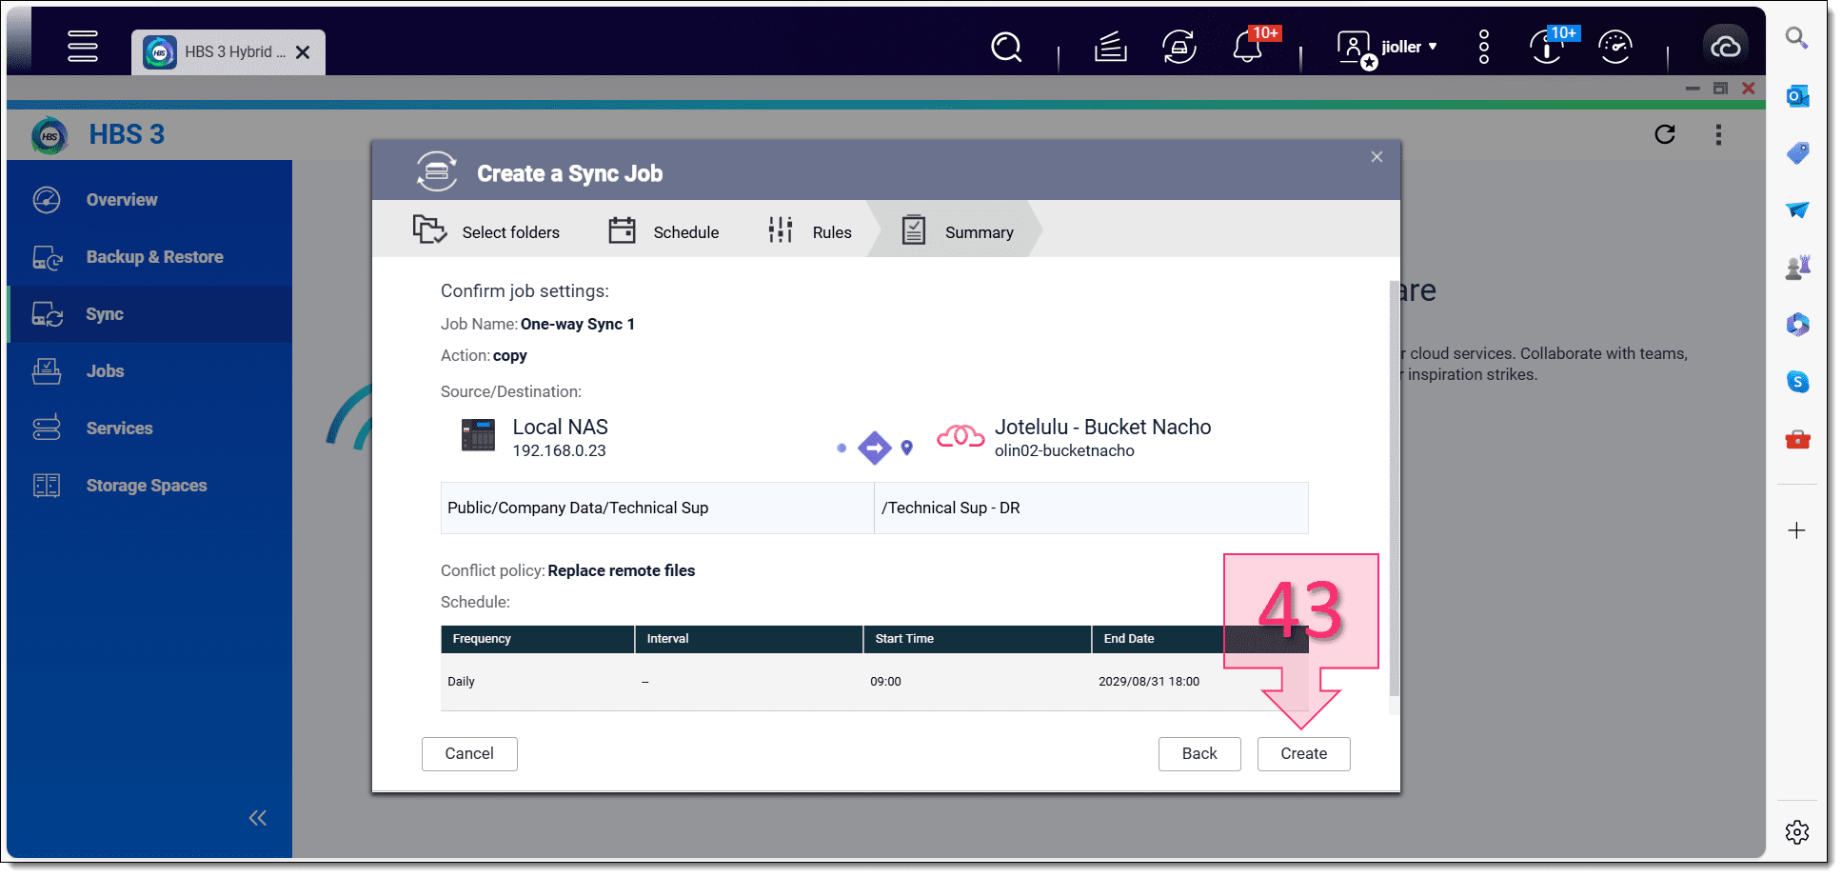Cancel the sync job creation
Viewport: 1842px width, 877px height.
[x=469, y=754]
